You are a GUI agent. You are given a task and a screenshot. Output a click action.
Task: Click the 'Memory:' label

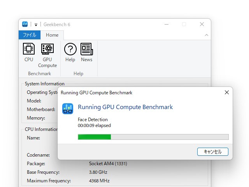(x=36, y=118)
